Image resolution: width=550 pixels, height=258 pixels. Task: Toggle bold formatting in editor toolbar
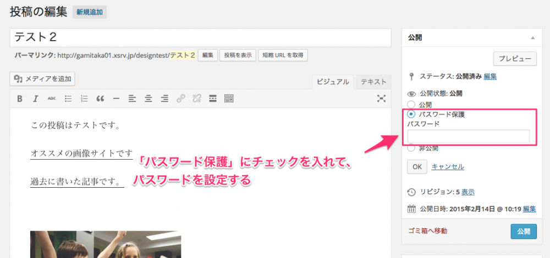pyautogui.click(x=20, y=99)
